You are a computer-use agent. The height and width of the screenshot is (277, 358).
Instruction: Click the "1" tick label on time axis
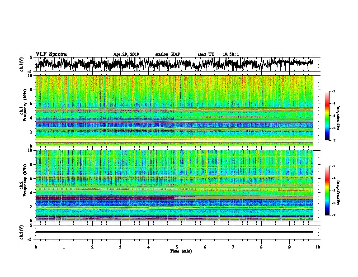[x=64, y=247]
